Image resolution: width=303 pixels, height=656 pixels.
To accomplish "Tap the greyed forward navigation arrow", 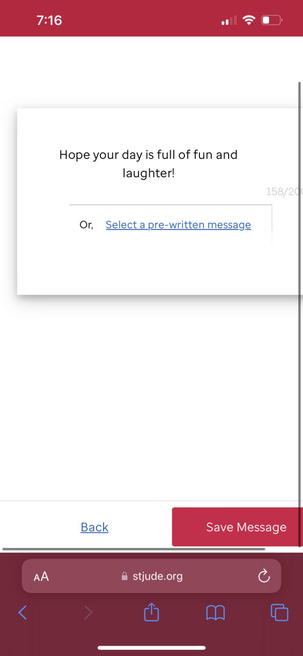I will [88, 612].
